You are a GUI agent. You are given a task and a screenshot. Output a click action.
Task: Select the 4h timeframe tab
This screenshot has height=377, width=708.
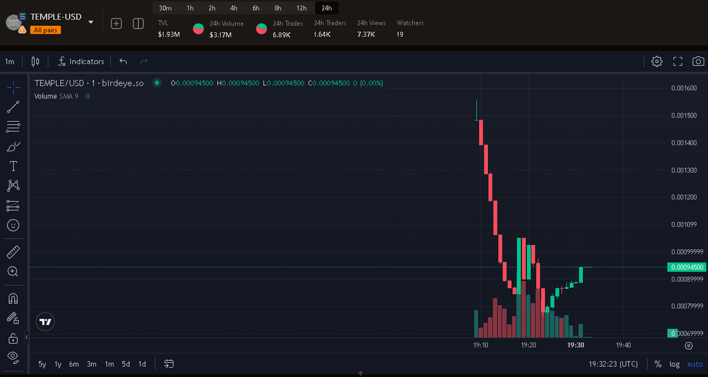[x=234, y=8]
